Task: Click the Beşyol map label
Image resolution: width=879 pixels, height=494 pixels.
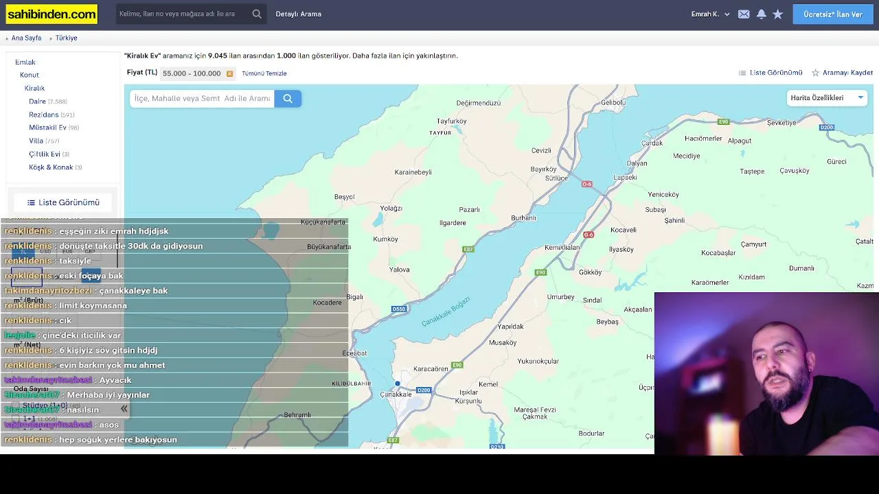Action: (344, 197)
